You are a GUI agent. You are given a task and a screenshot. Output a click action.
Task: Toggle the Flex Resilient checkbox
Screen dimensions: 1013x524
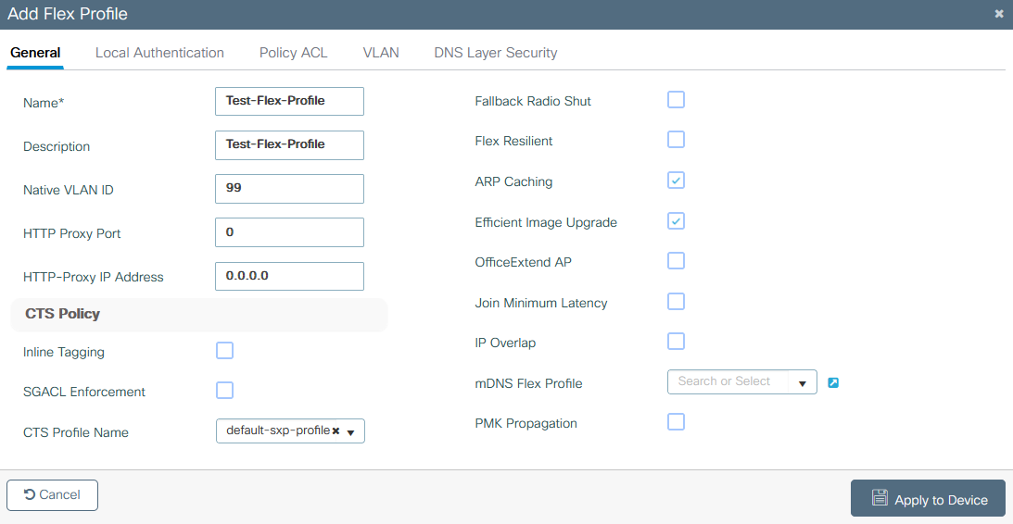point(677,140)
